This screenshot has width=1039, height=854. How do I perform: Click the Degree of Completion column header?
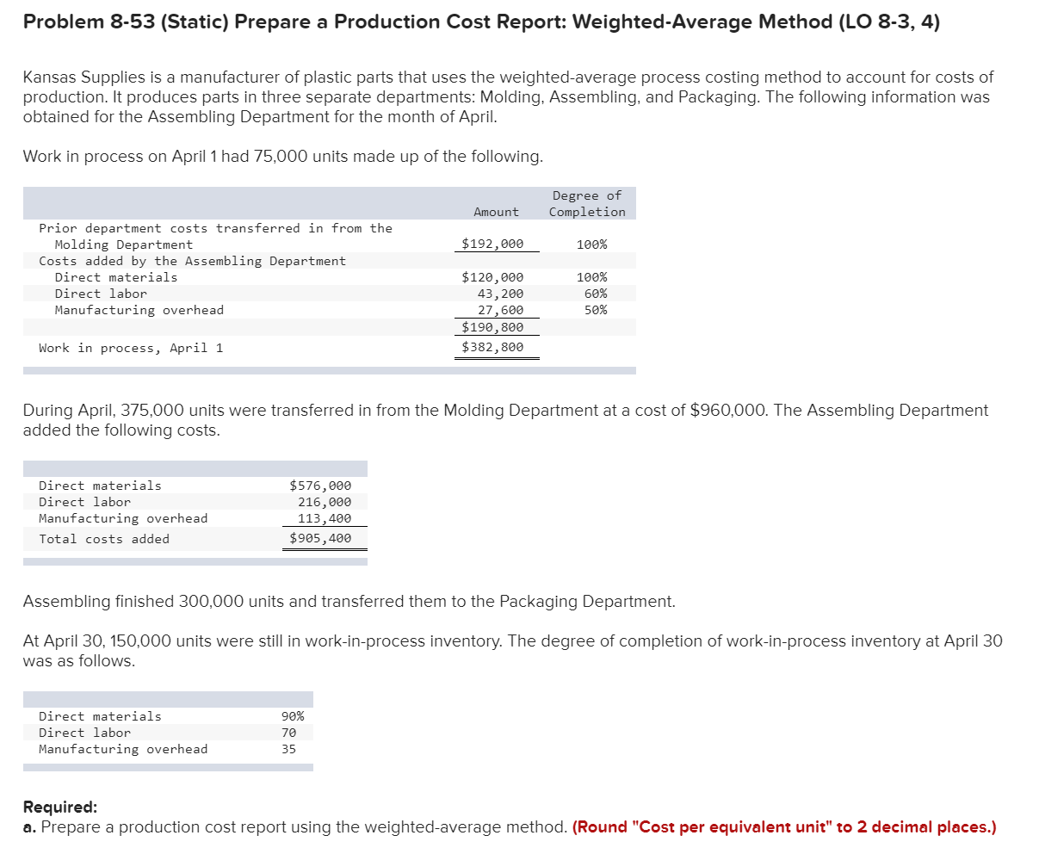point(586,203)
